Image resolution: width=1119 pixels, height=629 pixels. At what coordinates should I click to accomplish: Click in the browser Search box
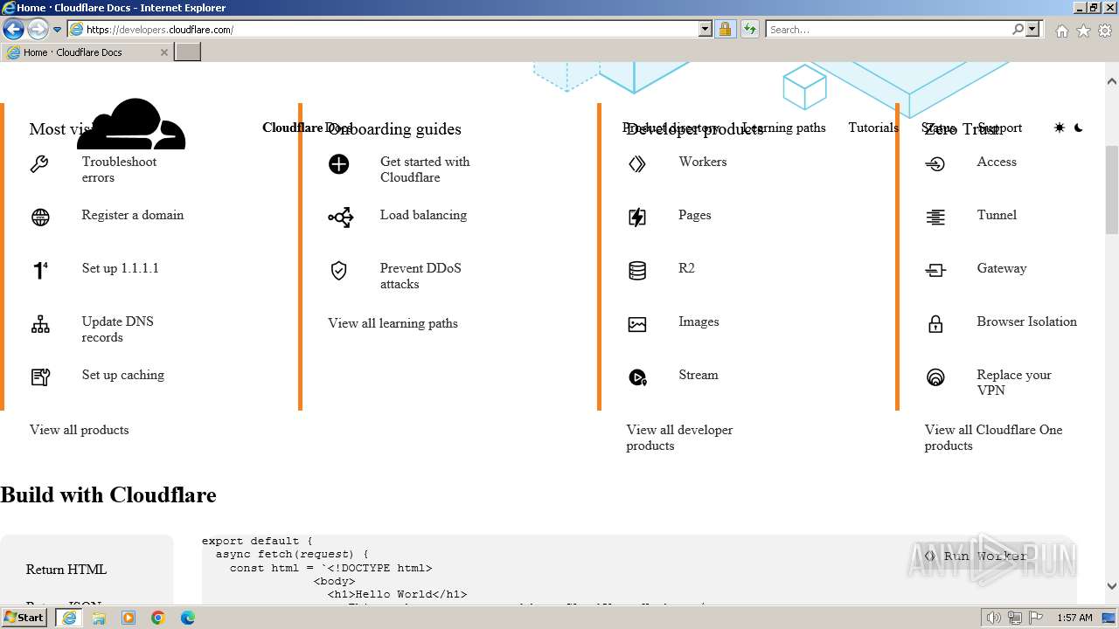point(888,29)
